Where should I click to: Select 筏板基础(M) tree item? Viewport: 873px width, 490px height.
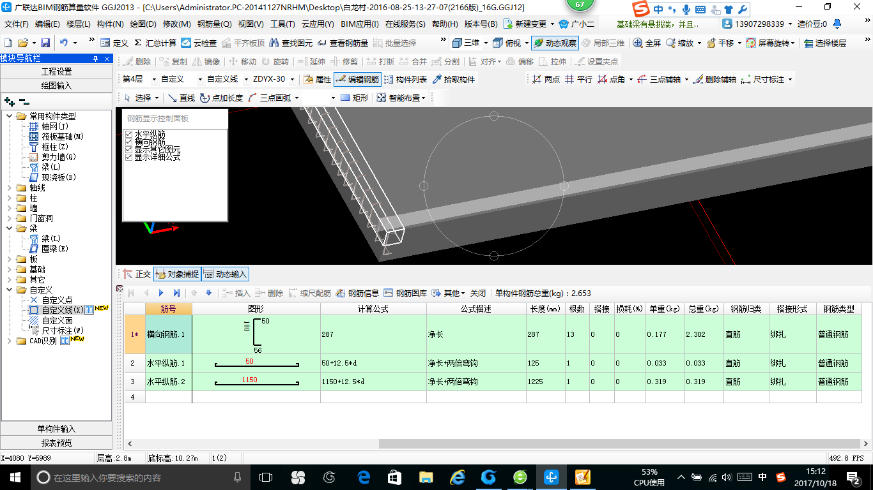coord(56,137)
